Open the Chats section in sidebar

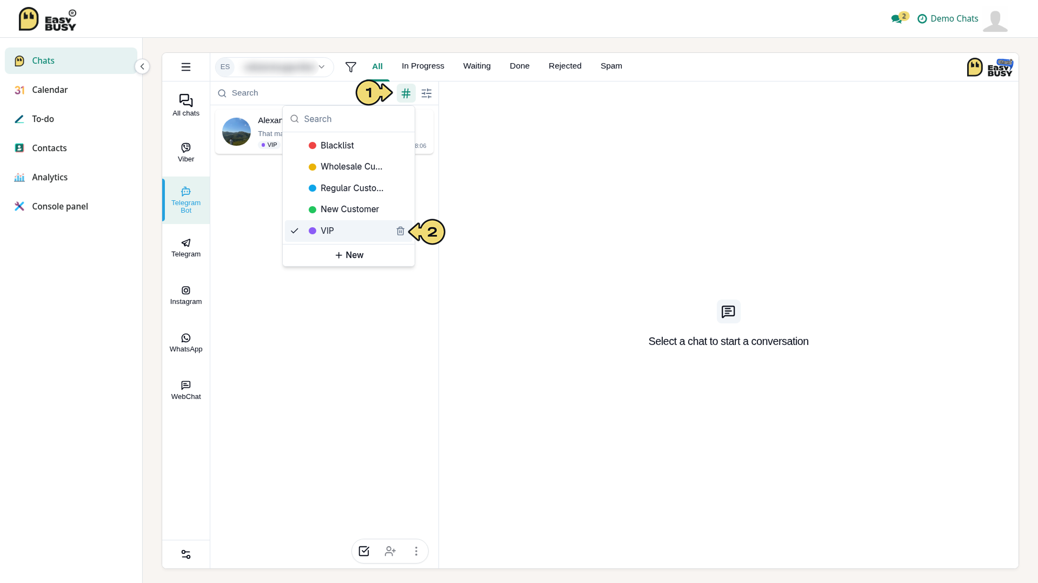[x=71, y=60]
